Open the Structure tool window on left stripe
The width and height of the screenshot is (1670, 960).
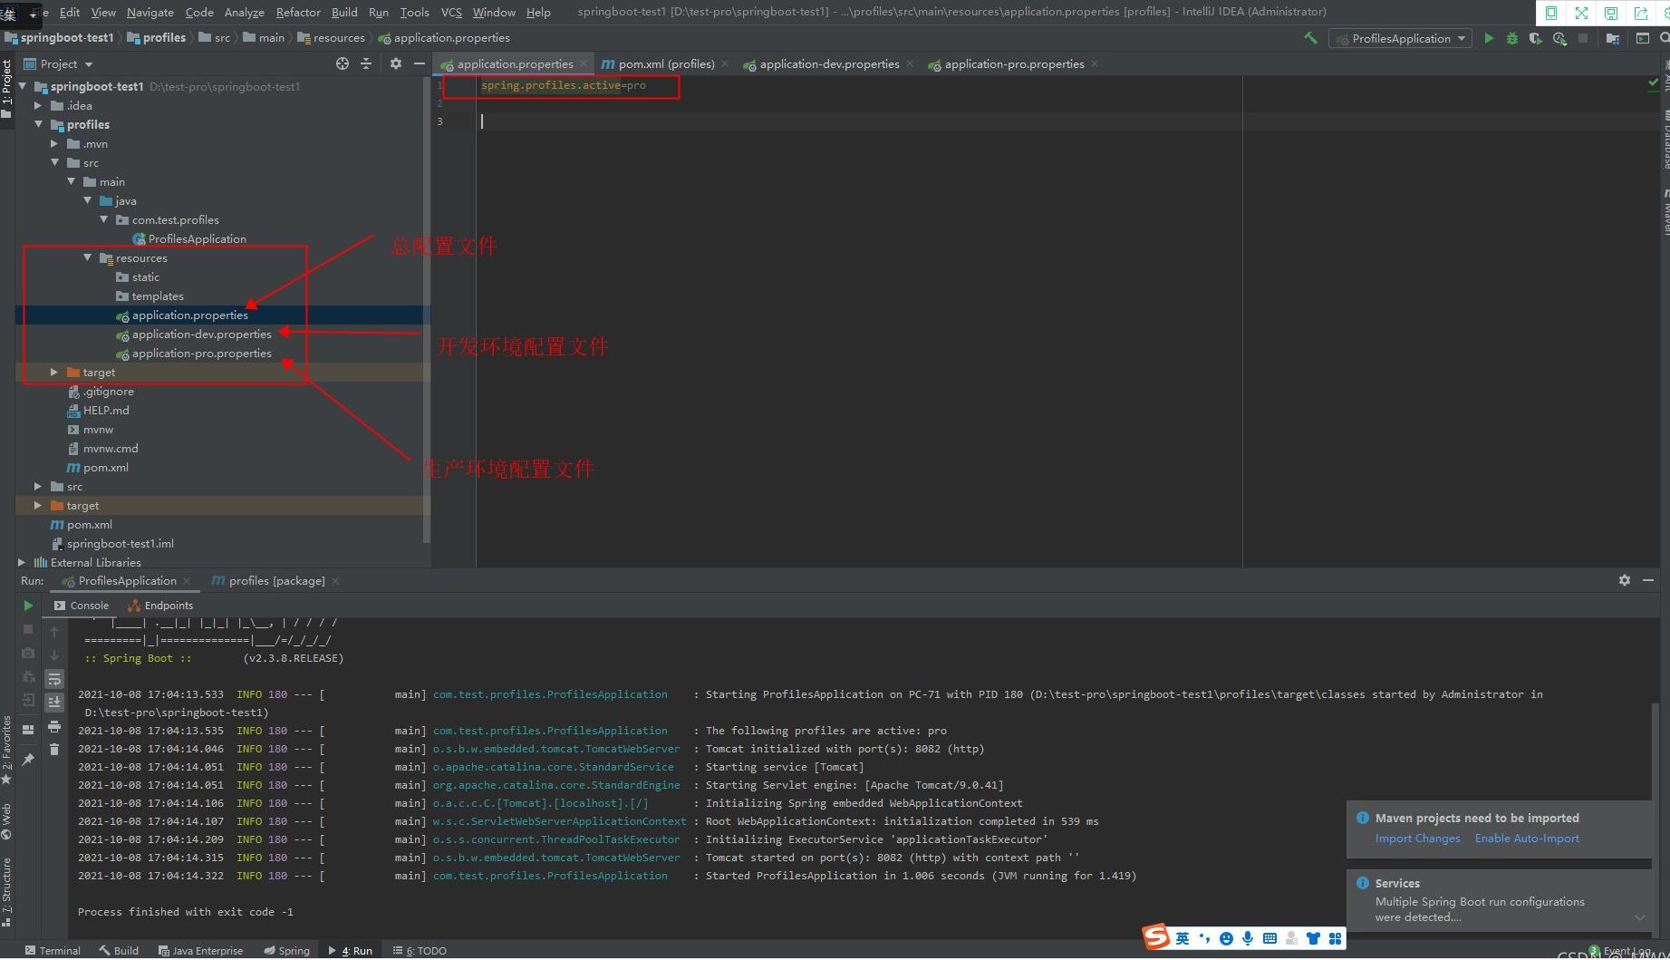pyautogui.click(x=7, y=891)
